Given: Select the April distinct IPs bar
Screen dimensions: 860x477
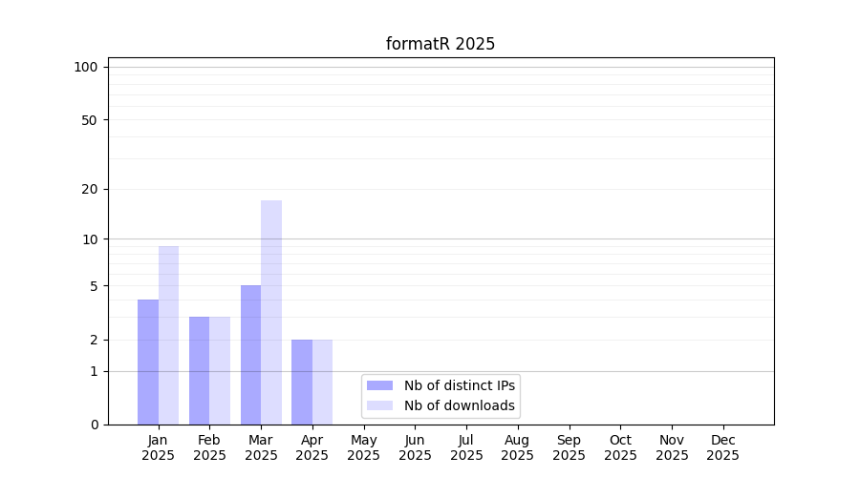Looking at the screenshot, I should (x=302, y=382).
